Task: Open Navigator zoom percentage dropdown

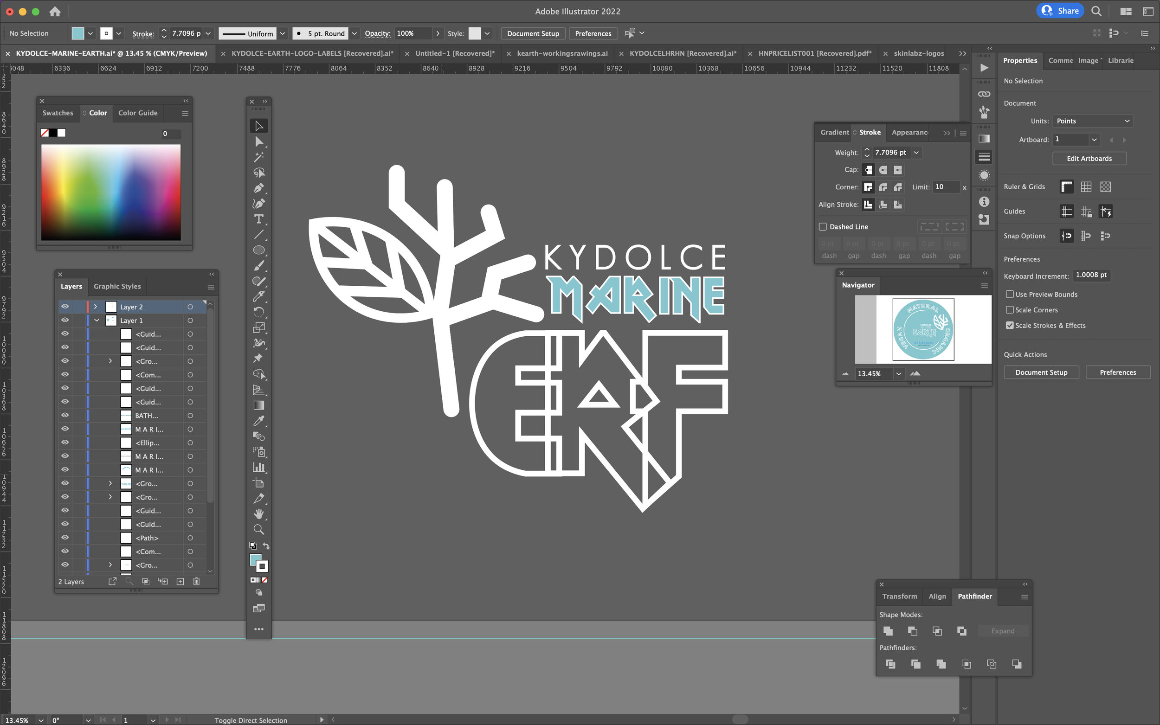Action: 898,373
